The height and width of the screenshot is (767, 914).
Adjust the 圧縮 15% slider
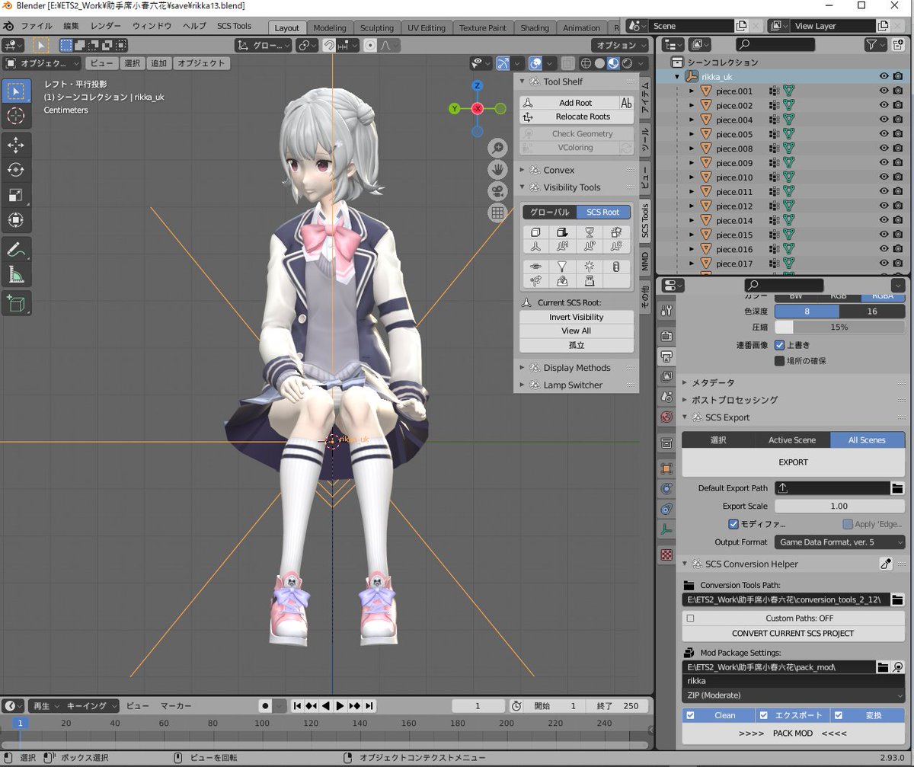(x=839, y=327)
